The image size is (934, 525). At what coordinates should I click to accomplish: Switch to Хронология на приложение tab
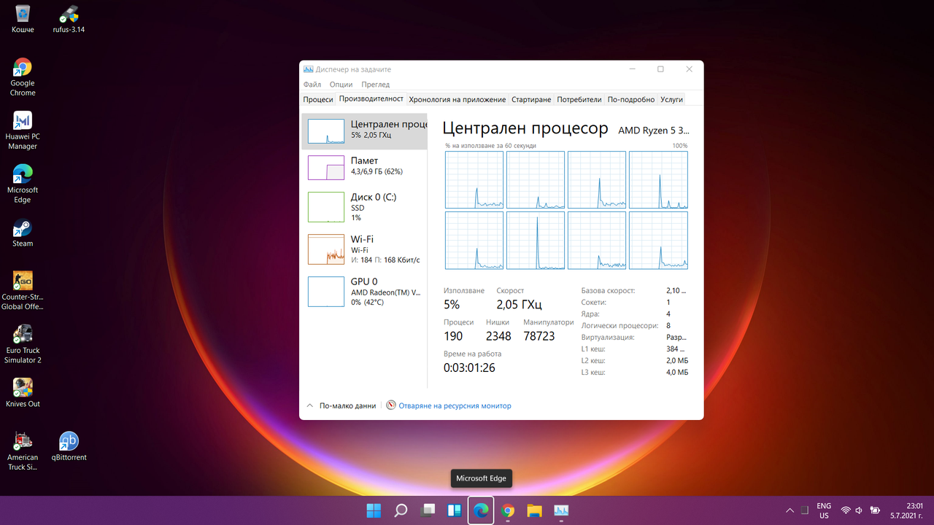tap(458, 99)
